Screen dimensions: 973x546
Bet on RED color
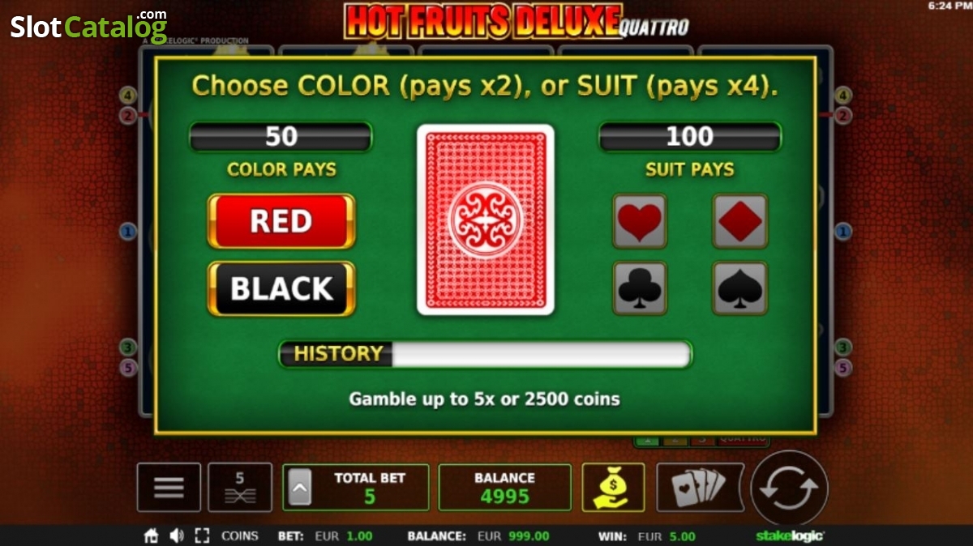(x=281, y=221)
